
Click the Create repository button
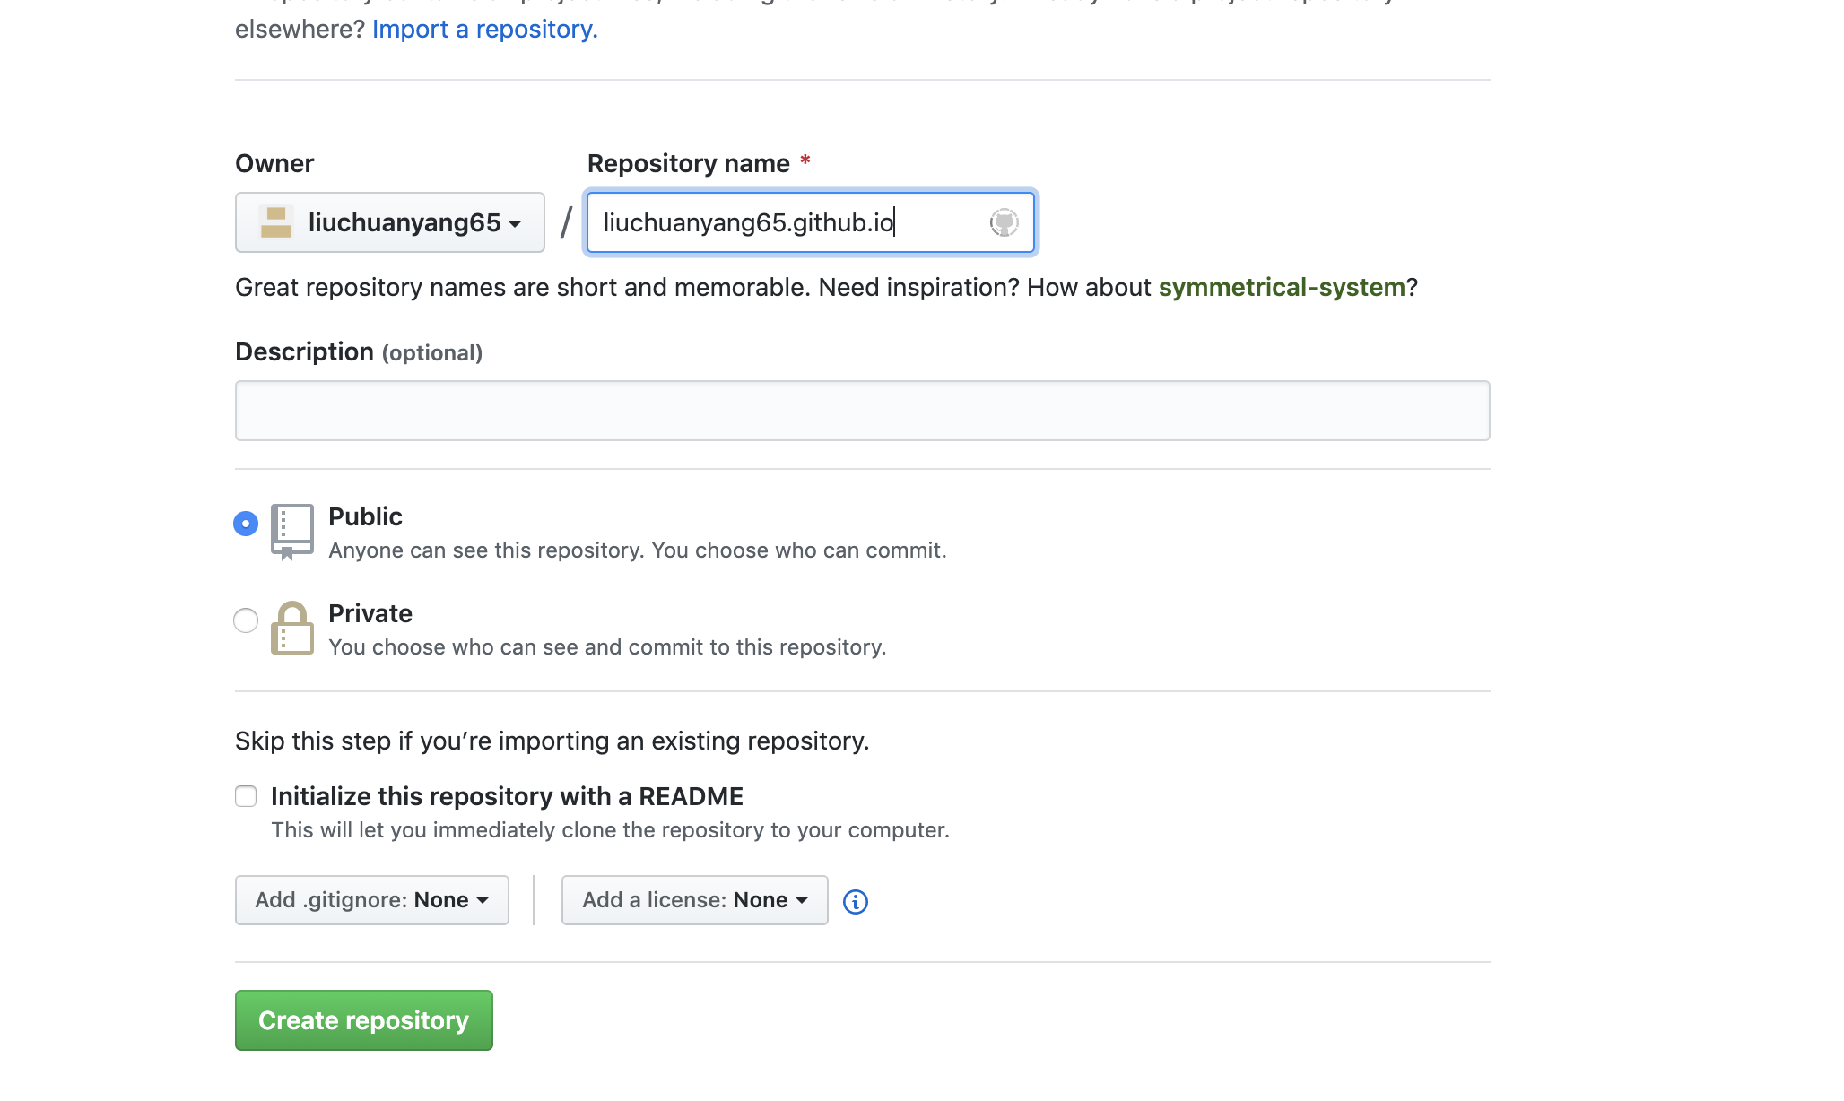[364, 1020]
